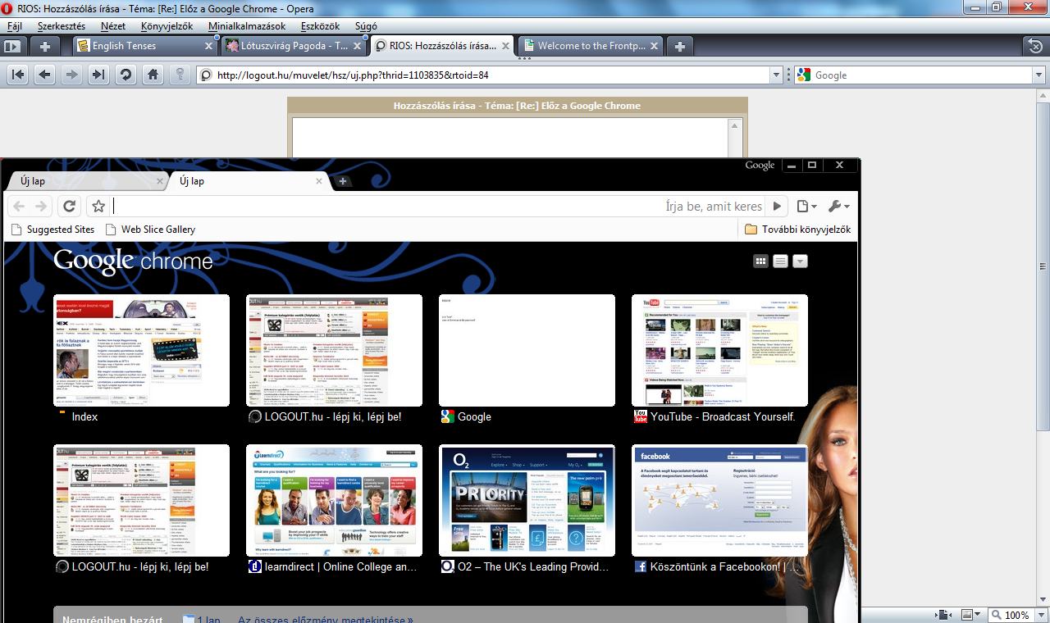Screen dimensions: 1050x623
Task: Bookmark page with Chrome's star icon
Action: click(x=98, y=207)
